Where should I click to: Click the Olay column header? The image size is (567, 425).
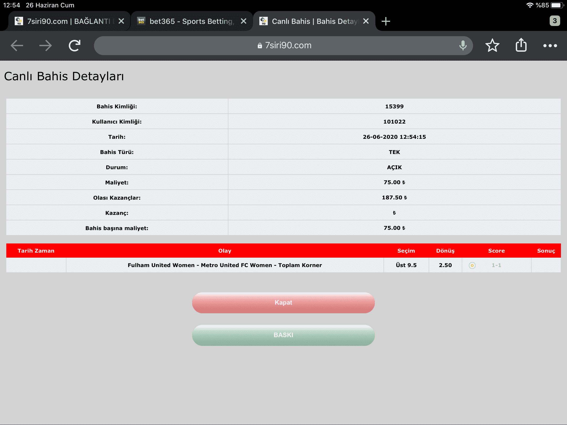click(225, 251)
